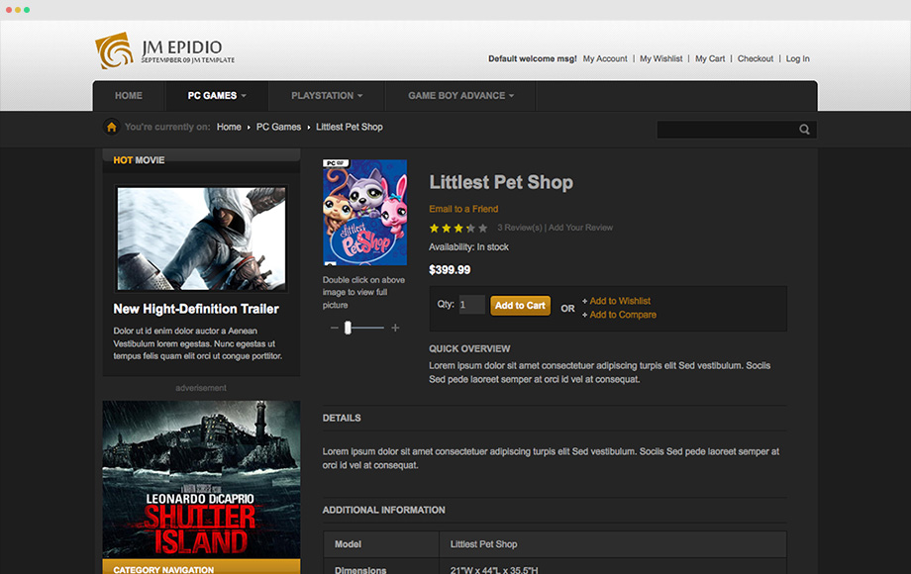Viewport: 911px width, 574px height.
Task: Click the Littlest Pet Shop cover image
Action: 364,213
